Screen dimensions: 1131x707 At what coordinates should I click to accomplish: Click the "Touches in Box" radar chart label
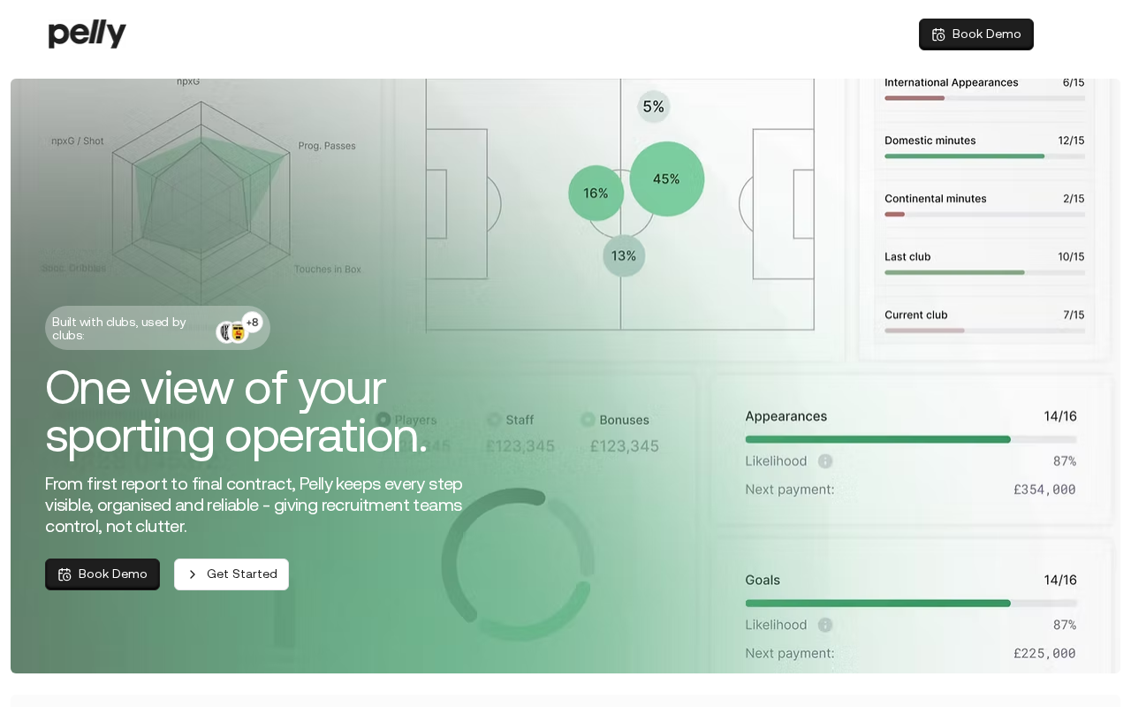pyautogui.click(x=328, y=270)
